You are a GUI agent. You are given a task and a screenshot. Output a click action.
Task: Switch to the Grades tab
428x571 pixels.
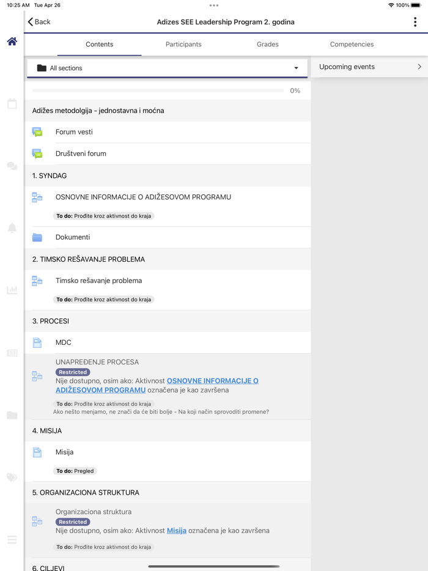268,45
